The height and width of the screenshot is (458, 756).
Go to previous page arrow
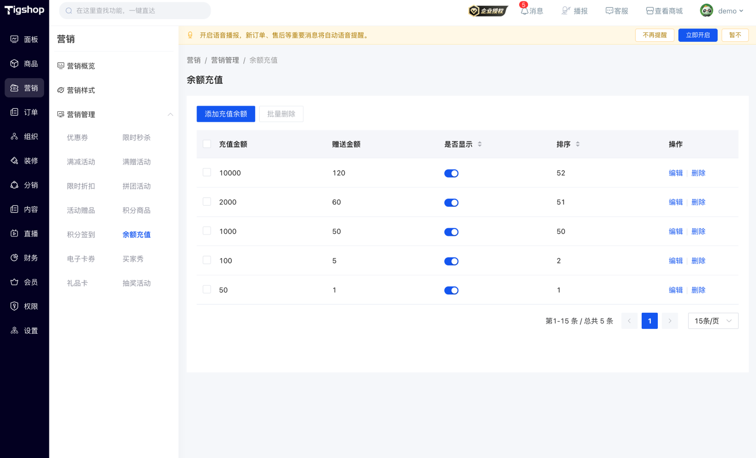tap(629, 321)
